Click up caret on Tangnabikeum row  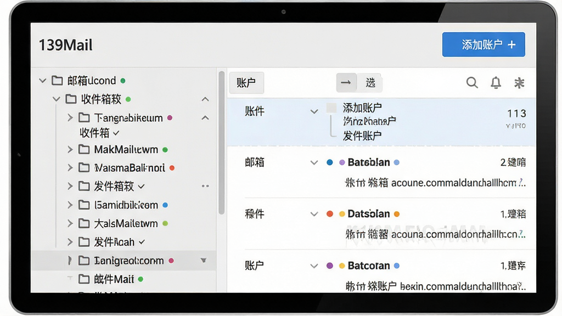pos(205,117)
